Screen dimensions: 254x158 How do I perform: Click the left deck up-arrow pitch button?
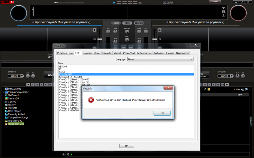(95, 30)
